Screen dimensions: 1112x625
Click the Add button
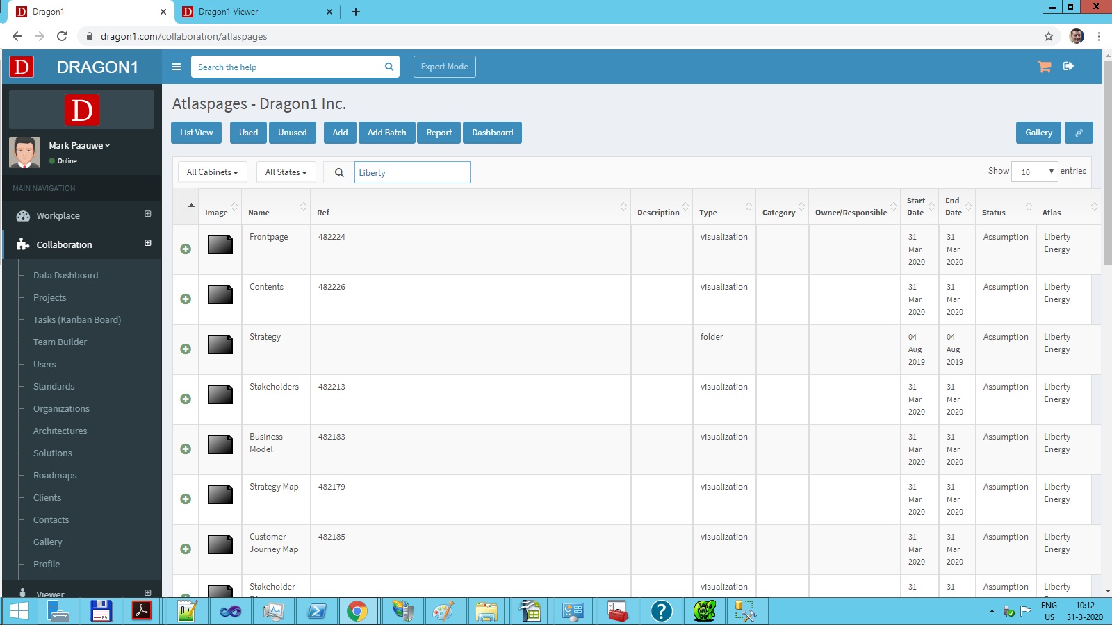click(x=341, y=133)
